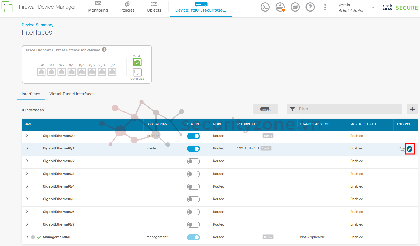Viewport: 420px width, 246px height.
Task: Toggle Management0/0 status switch
Action: tap(193, 237)
